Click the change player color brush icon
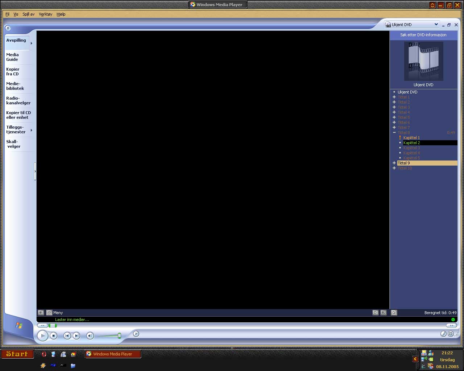Screen dimensions: 464x371 (443, 334)
